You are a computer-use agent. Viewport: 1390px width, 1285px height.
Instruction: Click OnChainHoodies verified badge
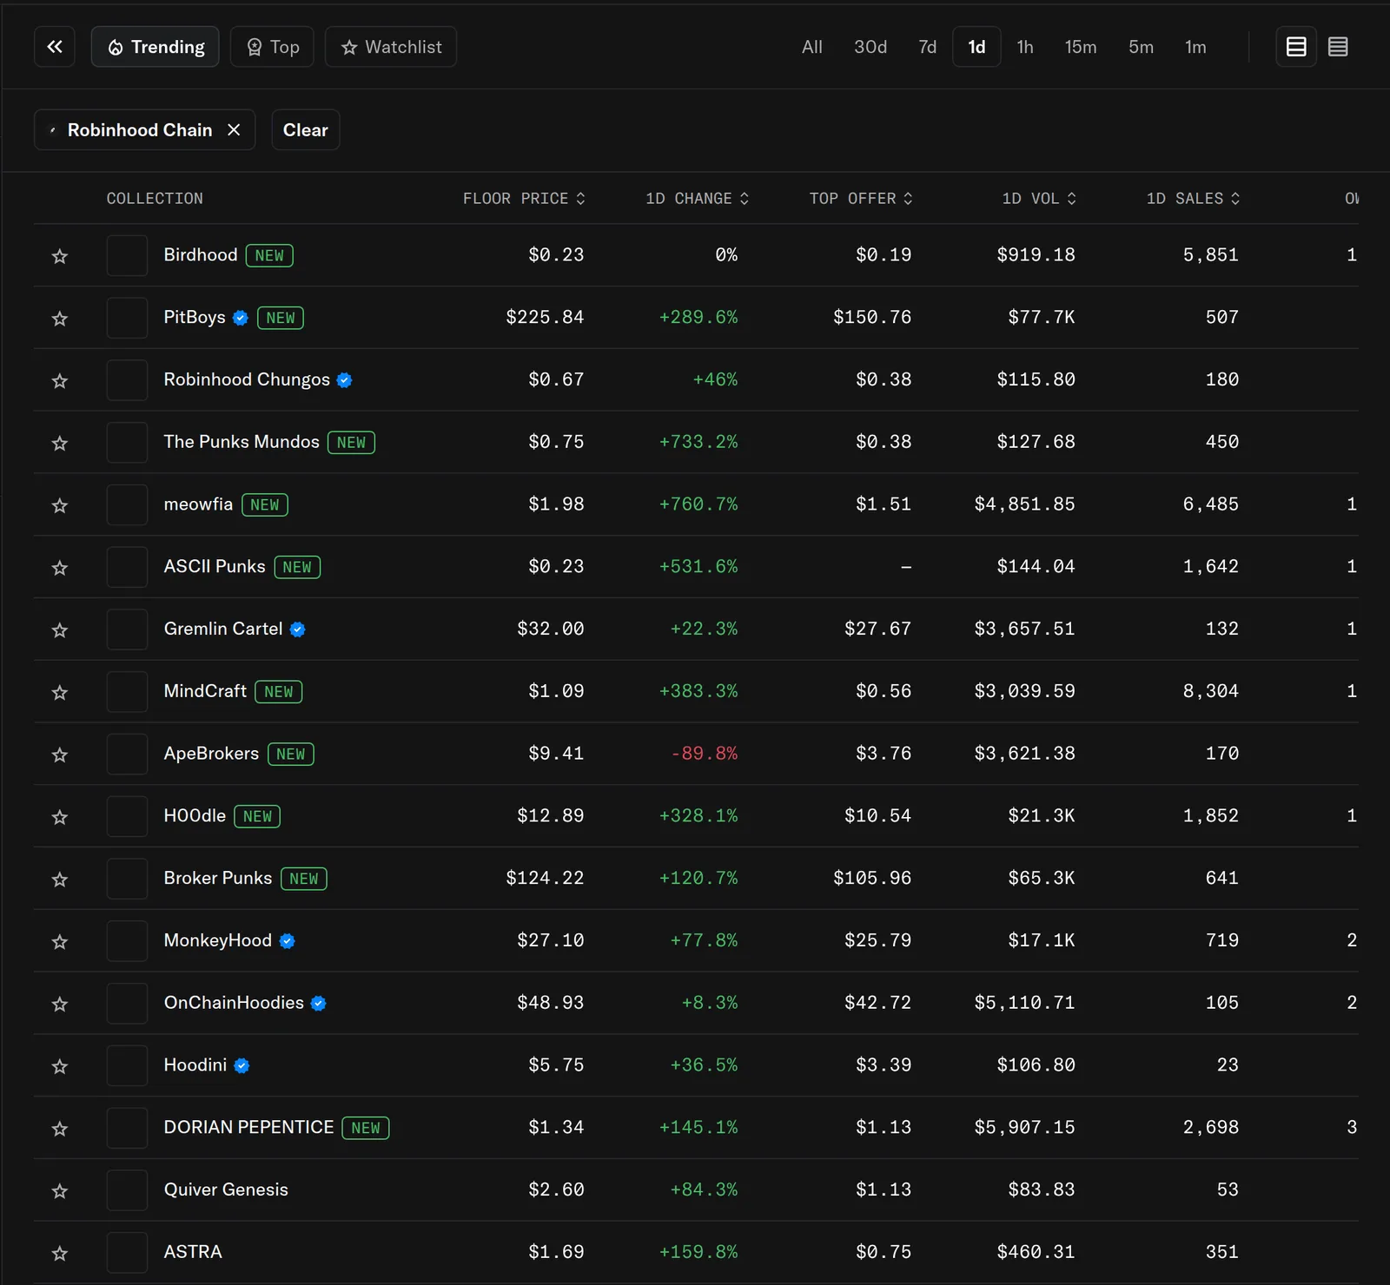(x=318, y=1004)
